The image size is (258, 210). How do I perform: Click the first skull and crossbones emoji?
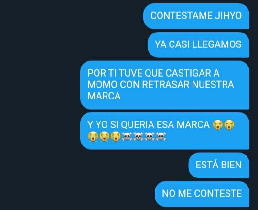pyautogui.click(x=127, y=136)
